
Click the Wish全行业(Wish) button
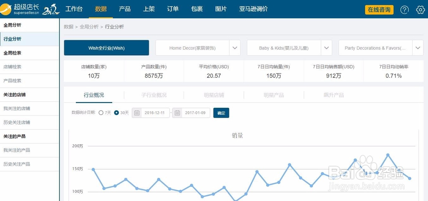107,48
